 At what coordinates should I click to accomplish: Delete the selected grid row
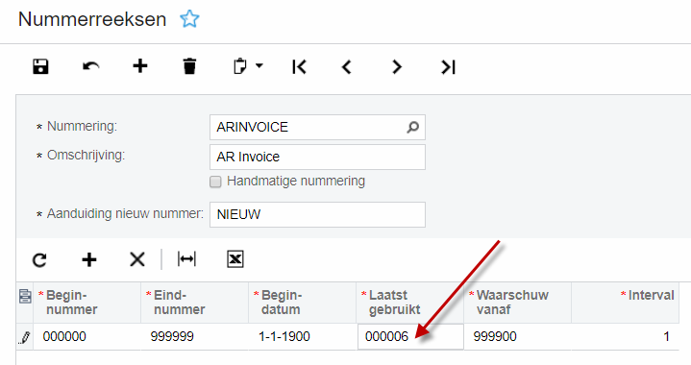[137, 259]
